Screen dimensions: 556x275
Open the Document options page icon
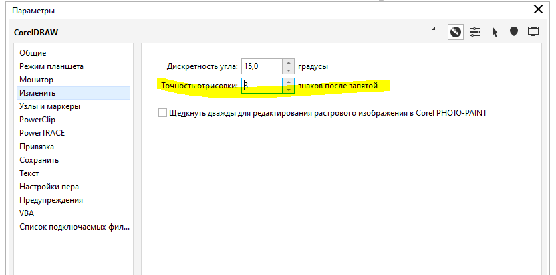(436, 33)
